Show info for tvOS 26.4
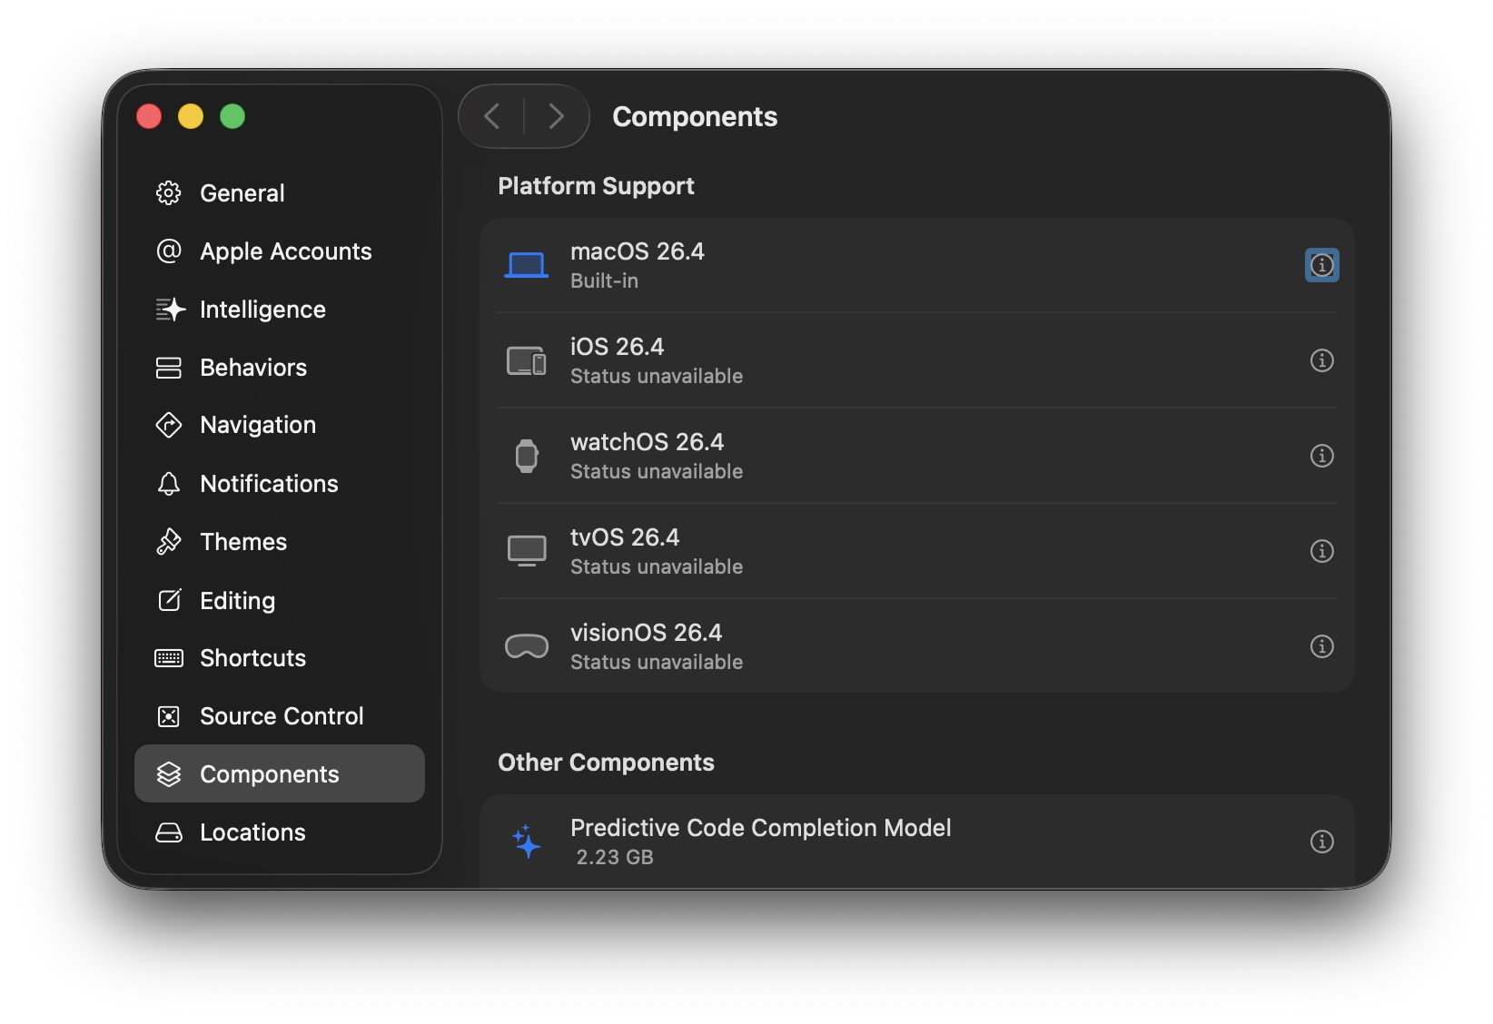 pyautogui.click(x=1322, y=551)
